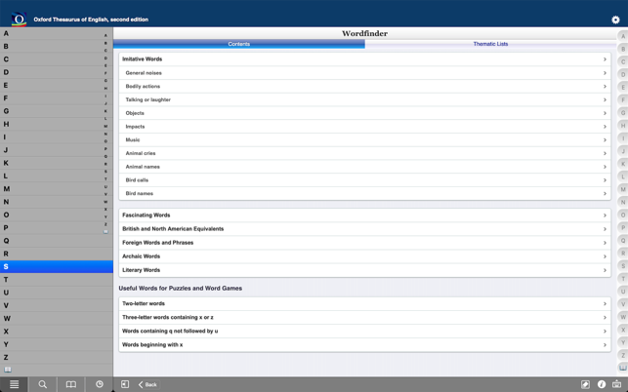
Task: Expand the Imitative Words chevron
Action: pyautogui.click(x=605, y=59)
